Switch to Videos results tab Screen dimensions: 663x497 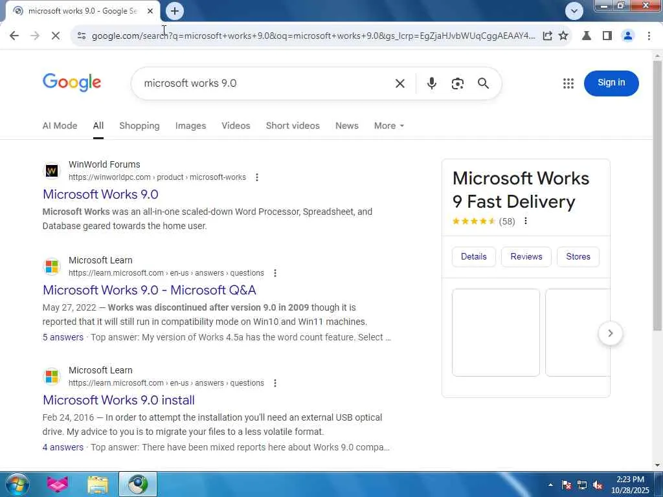[236, 126]
